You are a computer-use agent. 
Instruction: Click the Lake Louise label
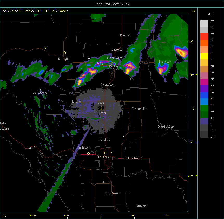(5, 126)
